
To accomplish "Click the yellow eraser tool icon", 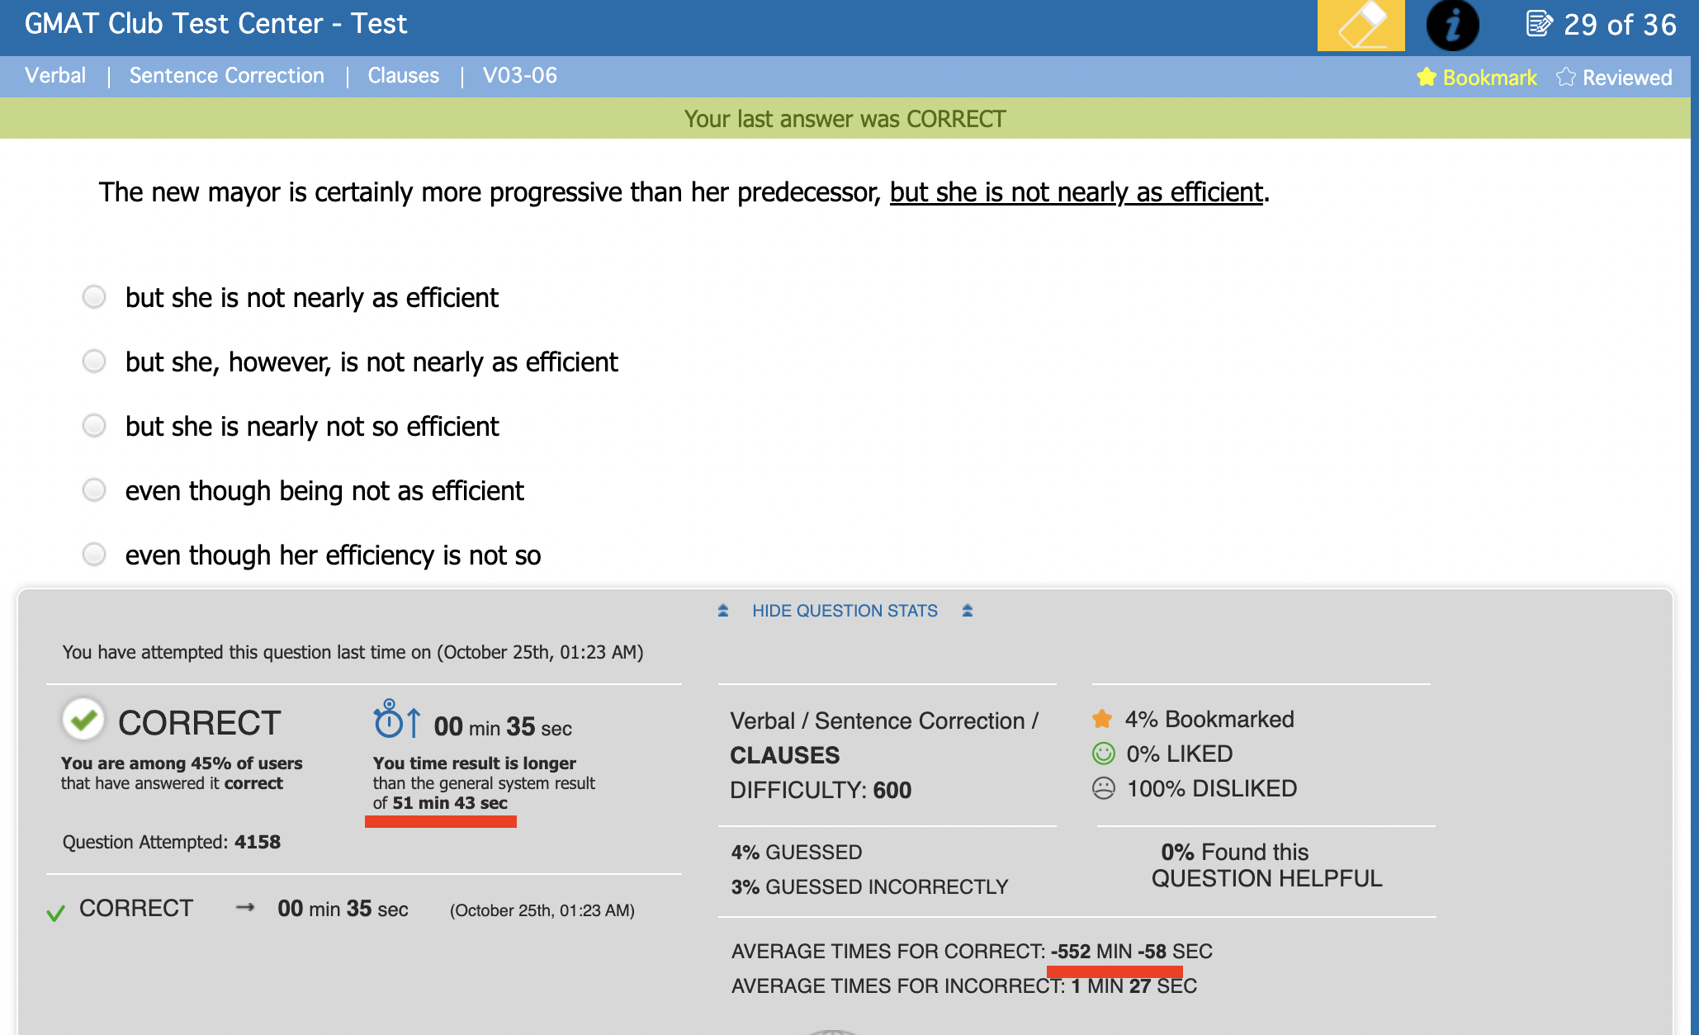I will [1361, 26].
